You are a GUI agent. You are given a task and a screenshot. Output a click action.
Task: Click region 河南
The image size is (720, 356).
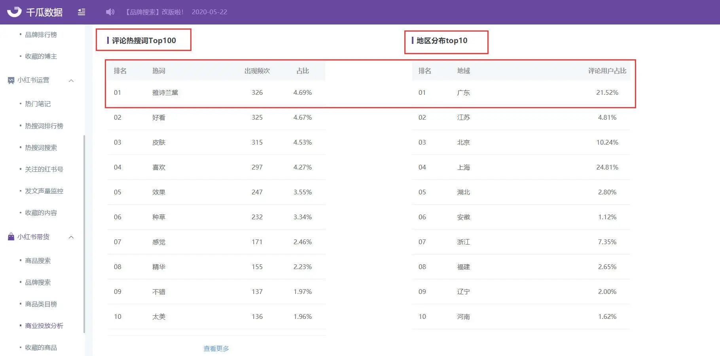(463, 316)
